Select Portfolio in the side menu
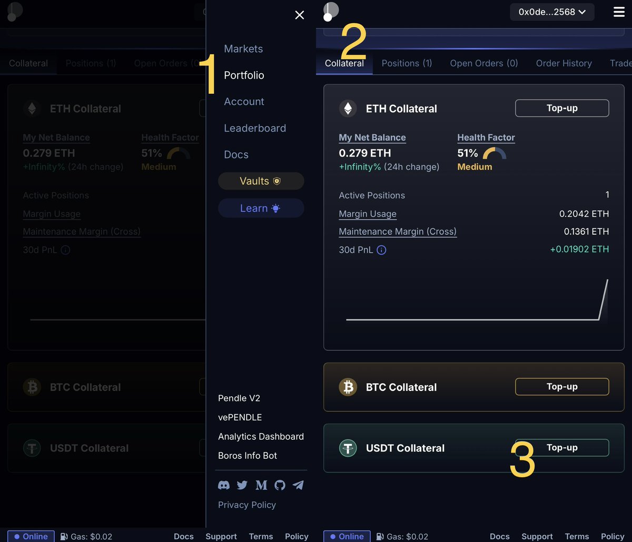The height and width of the screenshot is (542, 632). (x=244, y=75)
